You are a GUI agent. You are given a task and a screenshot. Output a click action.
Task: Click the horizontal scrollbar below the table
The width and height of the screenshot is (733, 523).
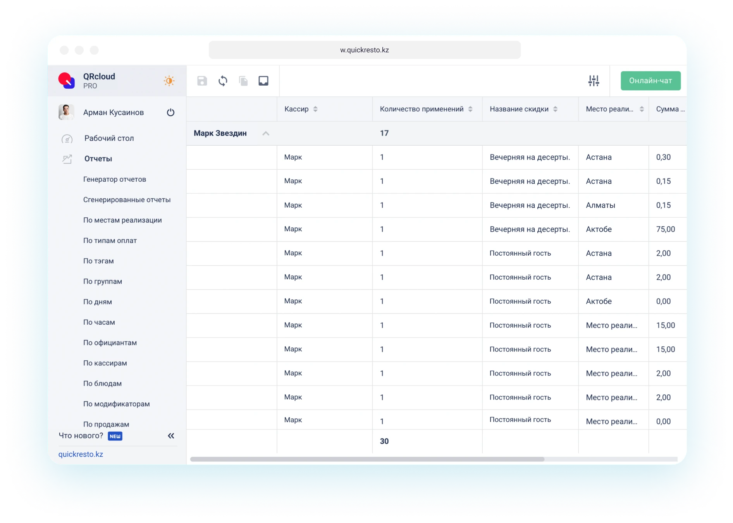tap(367, 459)
